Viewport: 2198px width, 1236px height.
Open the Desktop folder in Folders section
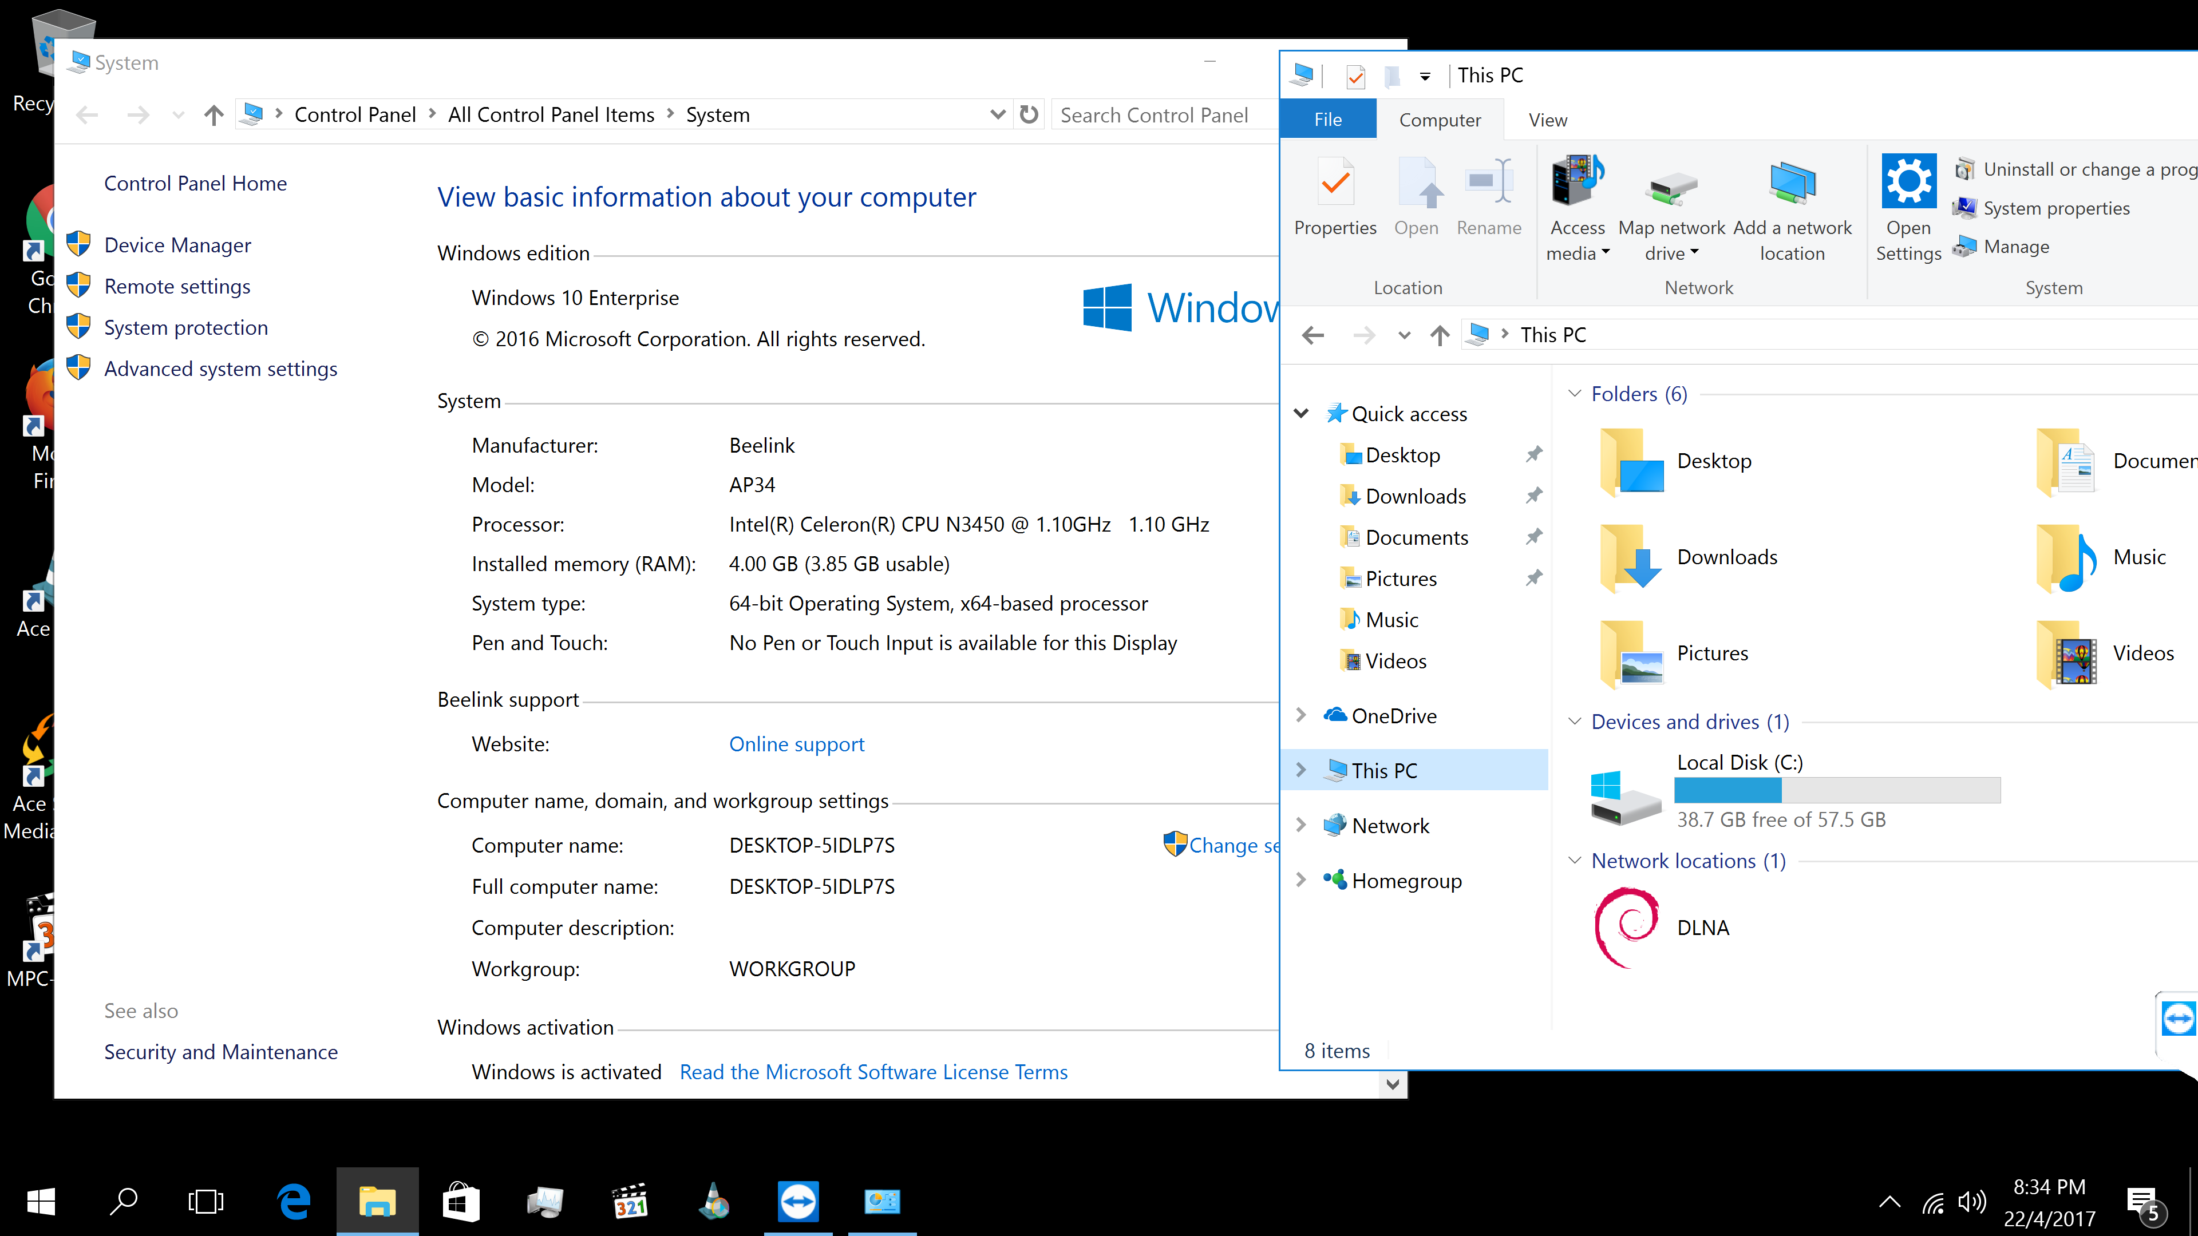[1676, 461]
